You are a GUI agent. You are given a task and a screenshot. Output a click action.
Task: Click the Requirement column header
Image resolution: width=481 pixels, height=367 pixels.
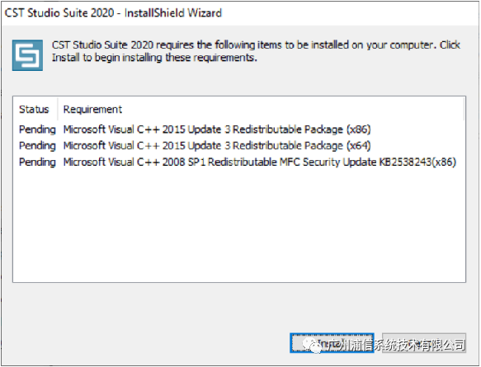point(92,110)
